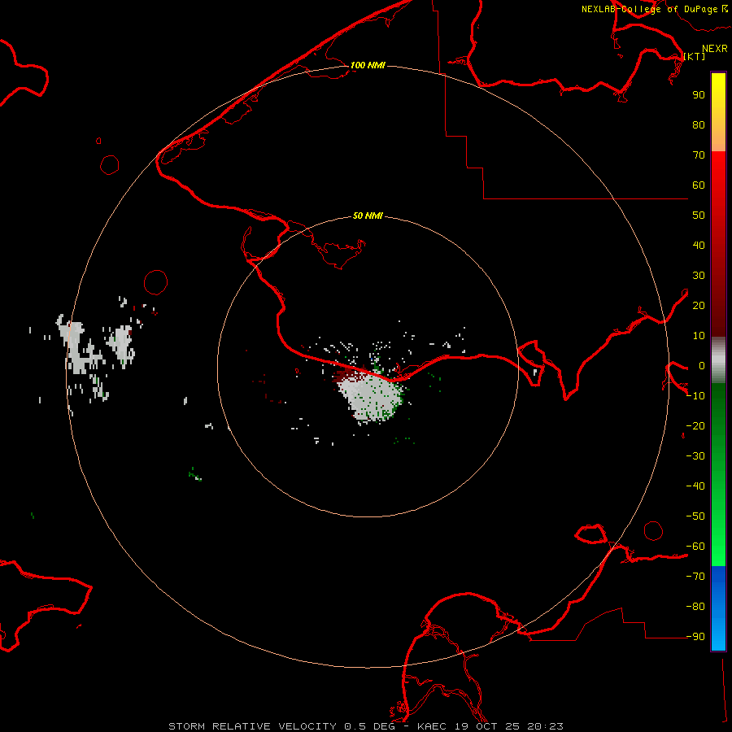This screenshot has width=732, height=732.
Task: Click the Storm Relative Velocity caption at bottom
Action: [366, 726]
